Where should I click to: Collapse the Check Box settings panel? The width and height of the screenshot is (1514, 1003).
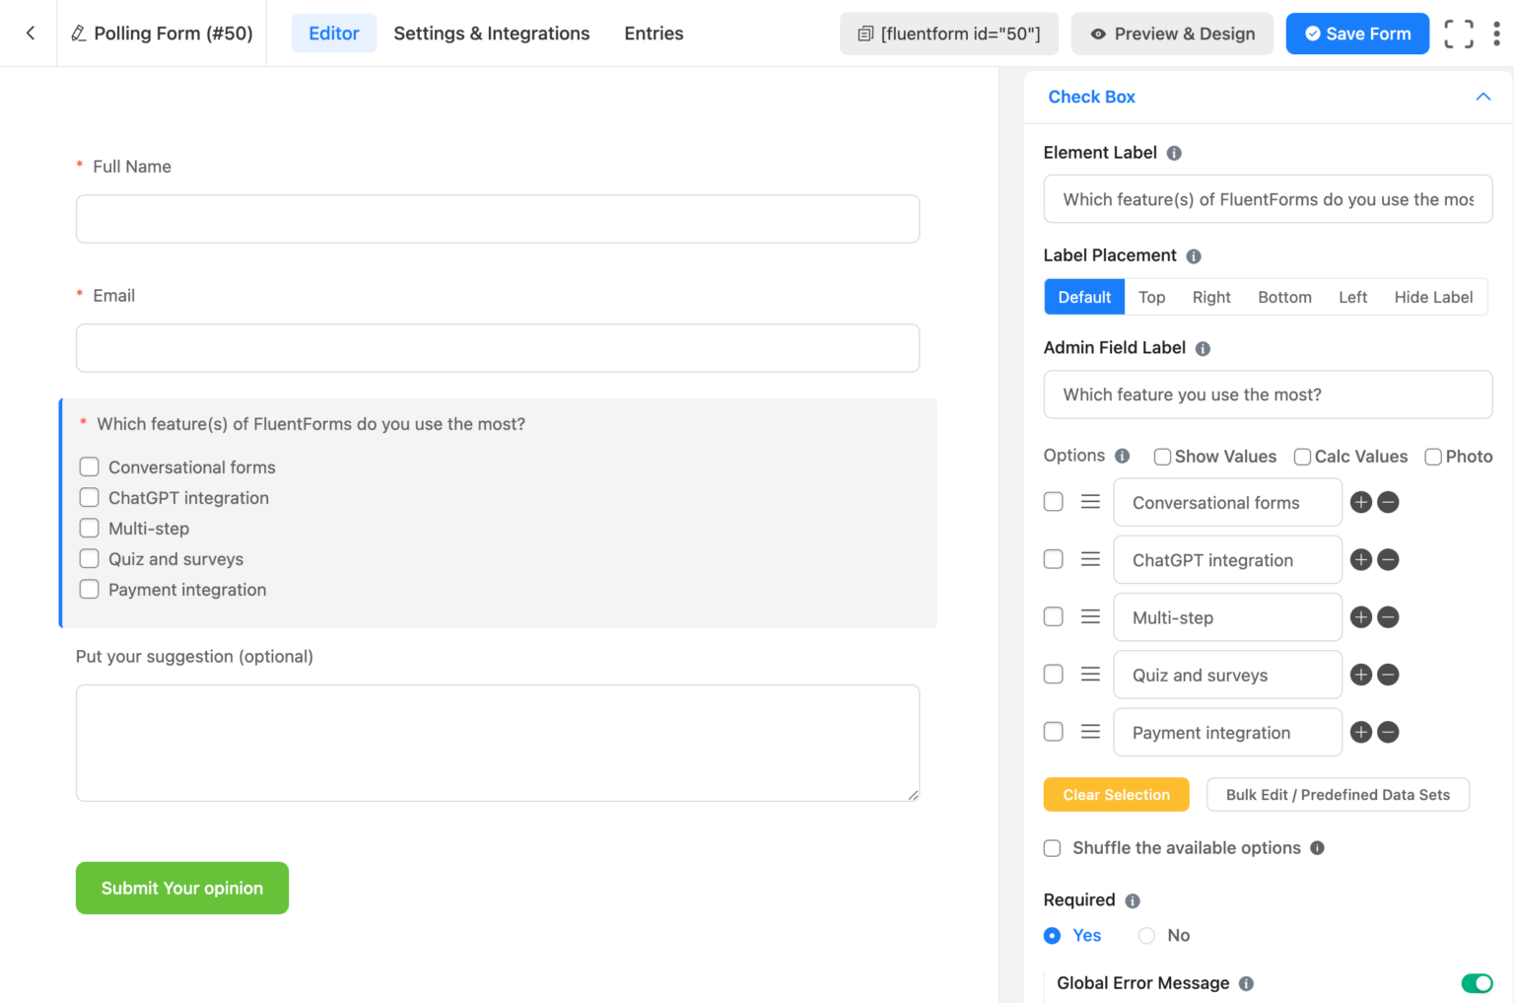[1482, 97]
